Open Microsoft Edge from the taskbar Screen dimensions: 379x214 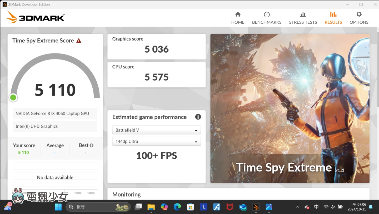pos(177,207)
